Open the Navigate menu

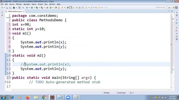point(27,4)
